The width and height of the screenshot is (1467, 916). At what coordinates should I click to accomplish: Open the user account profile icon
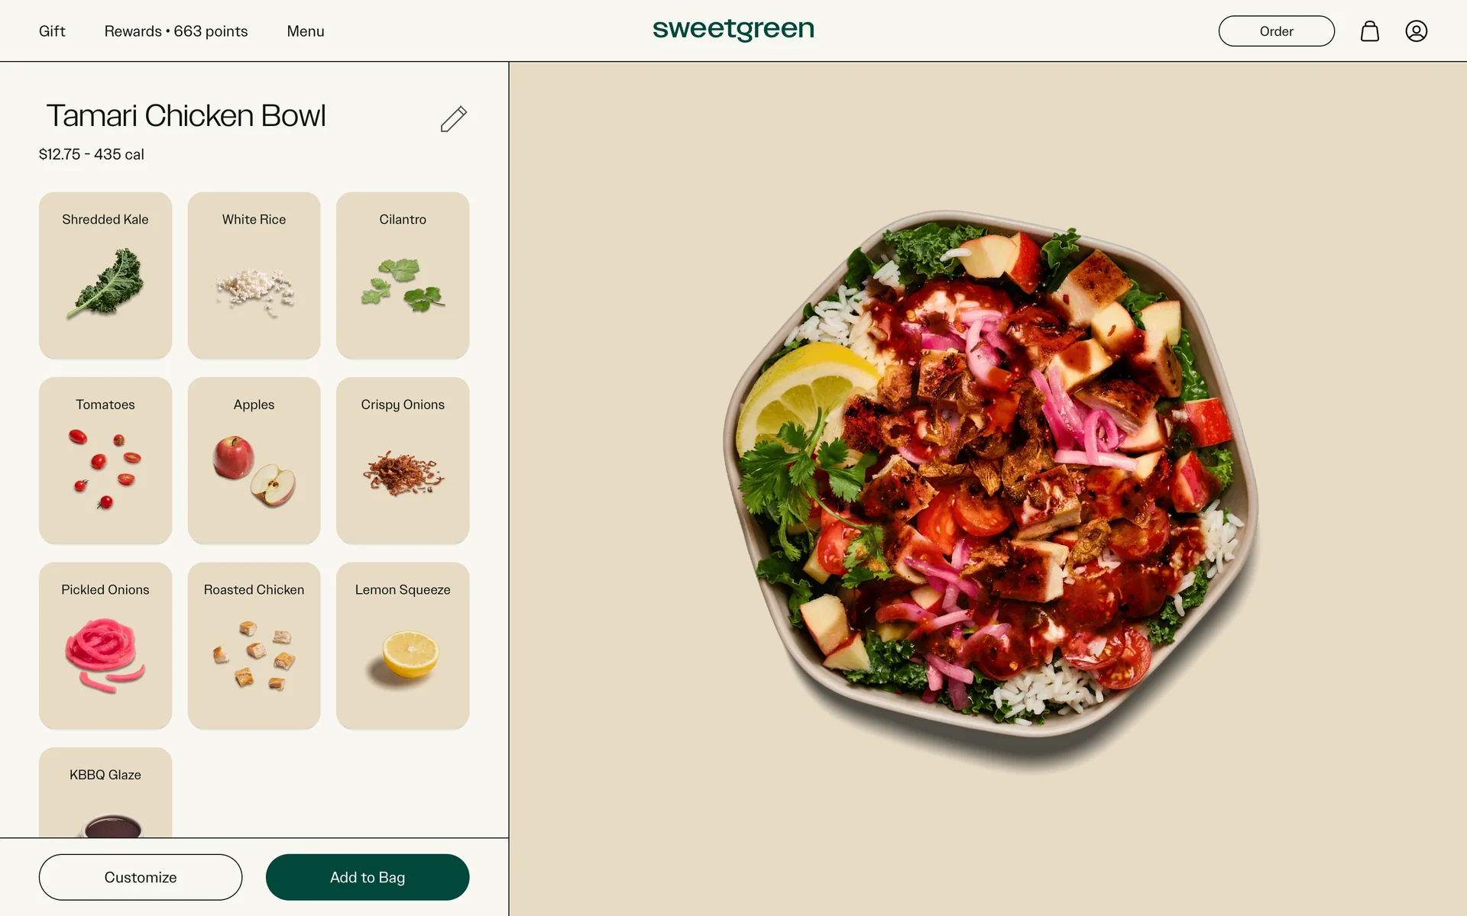[1417, 31]
